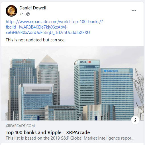145x145 pixels.
Task: Click the globe public audience icon
Action: pyautogui.click(x=28, y=14)
